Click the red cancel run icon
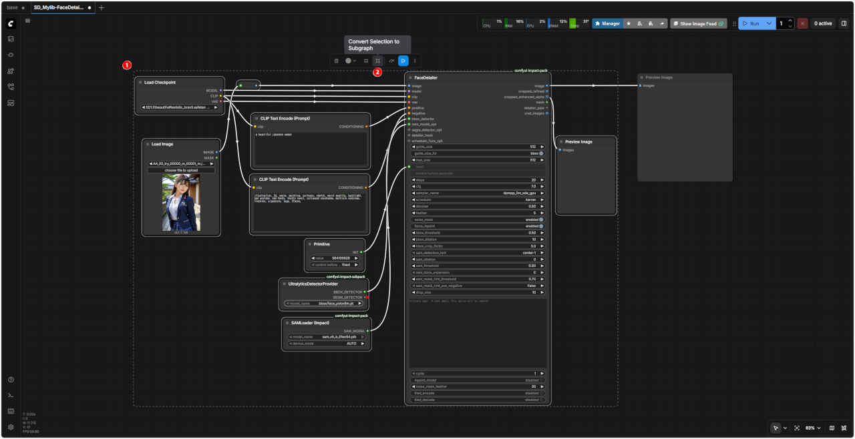This screenshot has width=855, height=439. point(802,23)
